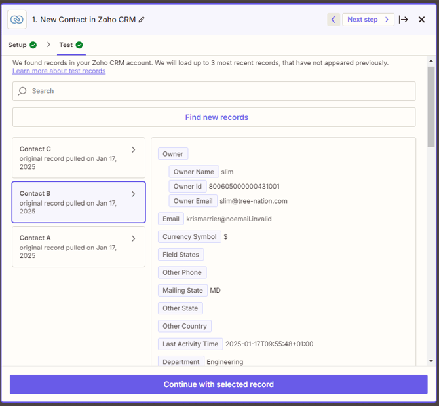Viewport: 439px width, 406px height.
Task: Click the Owner field label
Action: point(173,154)
